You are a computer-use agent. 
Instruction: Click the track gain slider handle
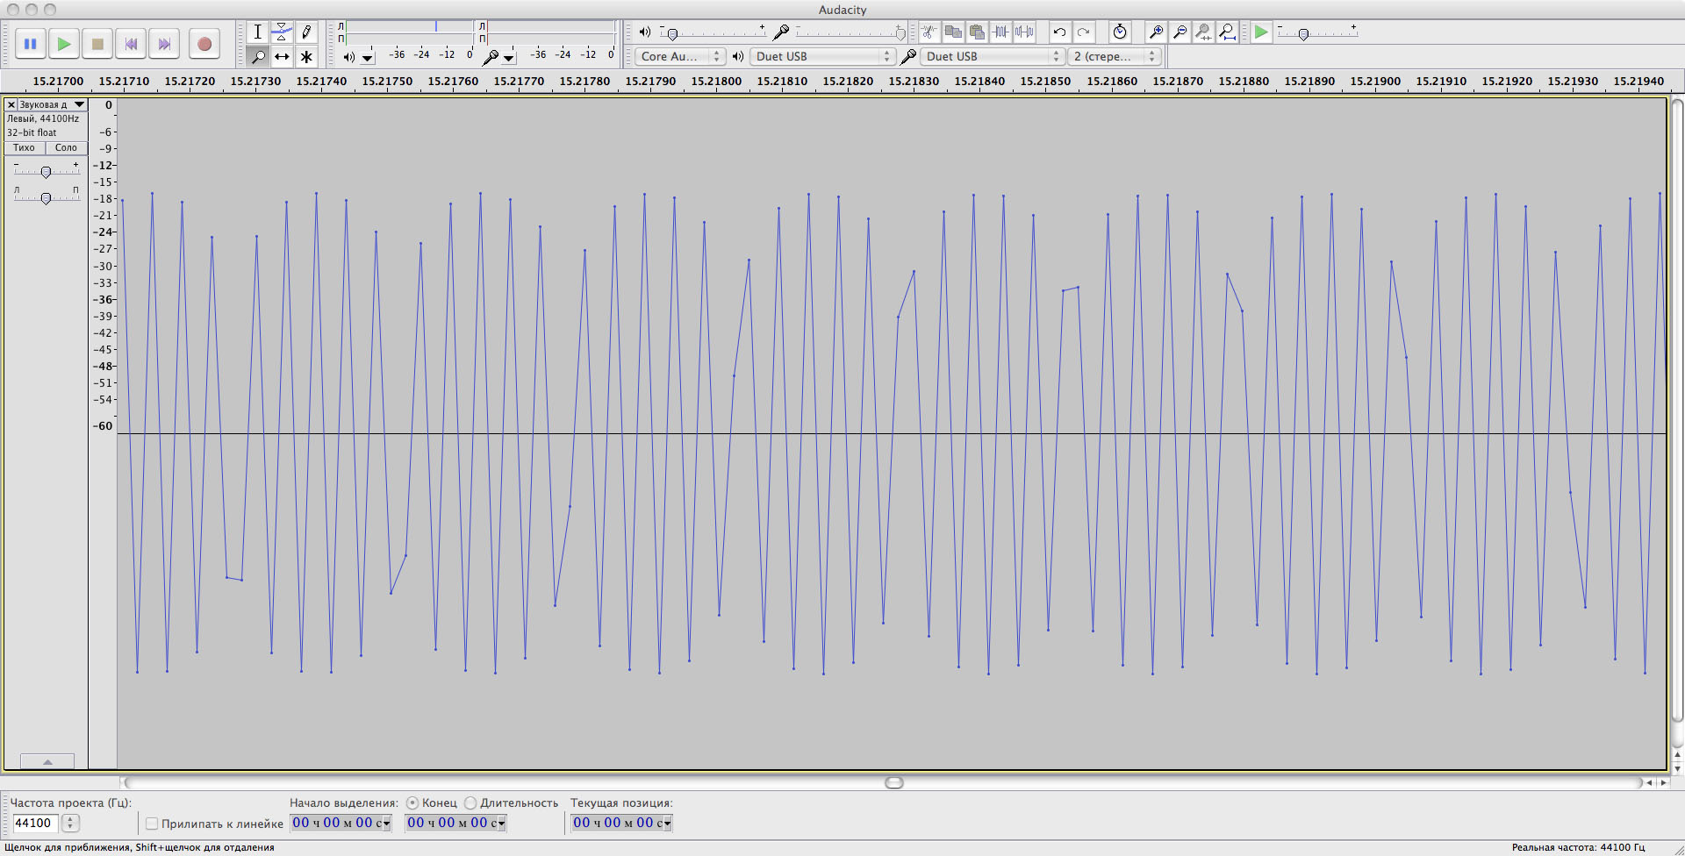[x=46, y=172]
